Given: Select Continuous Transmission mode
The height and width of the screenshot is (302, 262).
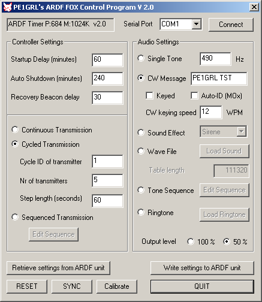Looking at the screenshot, I should point(15,129).
